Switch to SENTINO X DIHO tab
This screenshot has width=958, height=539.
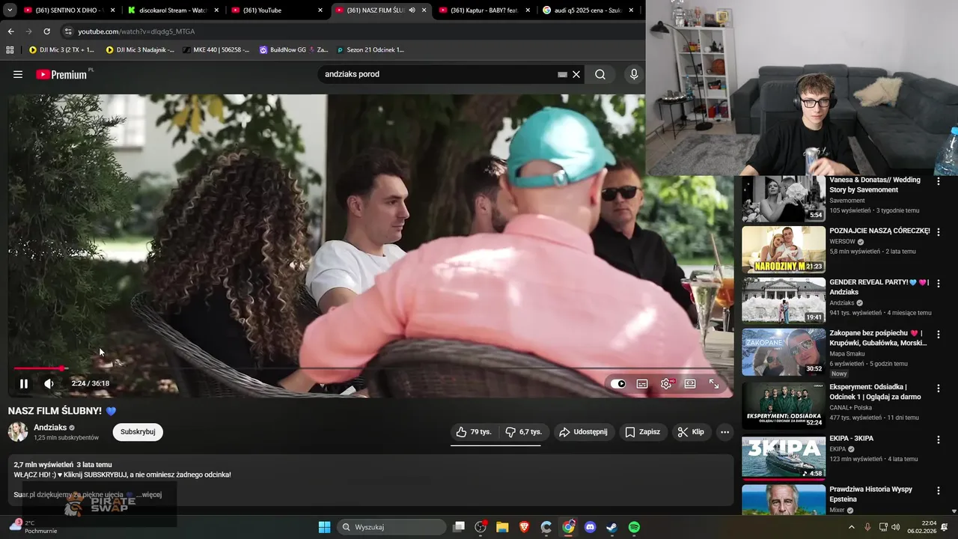(x=69, y=10)
